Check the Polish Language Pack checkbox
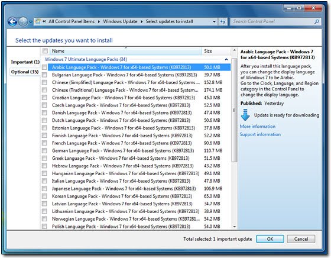 [x=44, y=227]
